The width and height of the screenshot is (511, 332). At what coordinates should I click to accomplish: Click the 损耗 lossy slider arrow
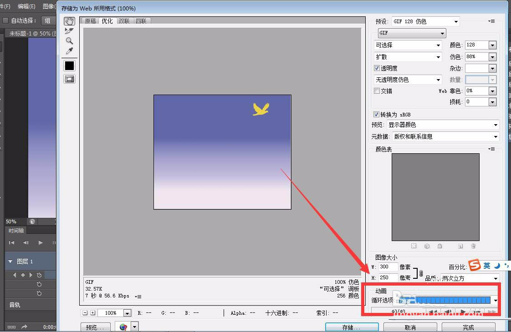pos(492,102)
